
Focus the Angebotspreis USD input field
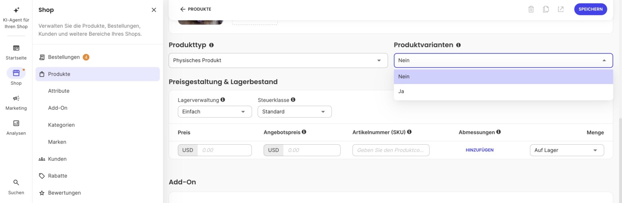312,150
